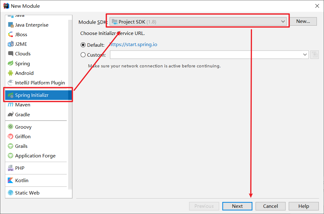Choose Spring Initializr from module list
Viewport: 324px width, 214px height.
tap(32, 95)
